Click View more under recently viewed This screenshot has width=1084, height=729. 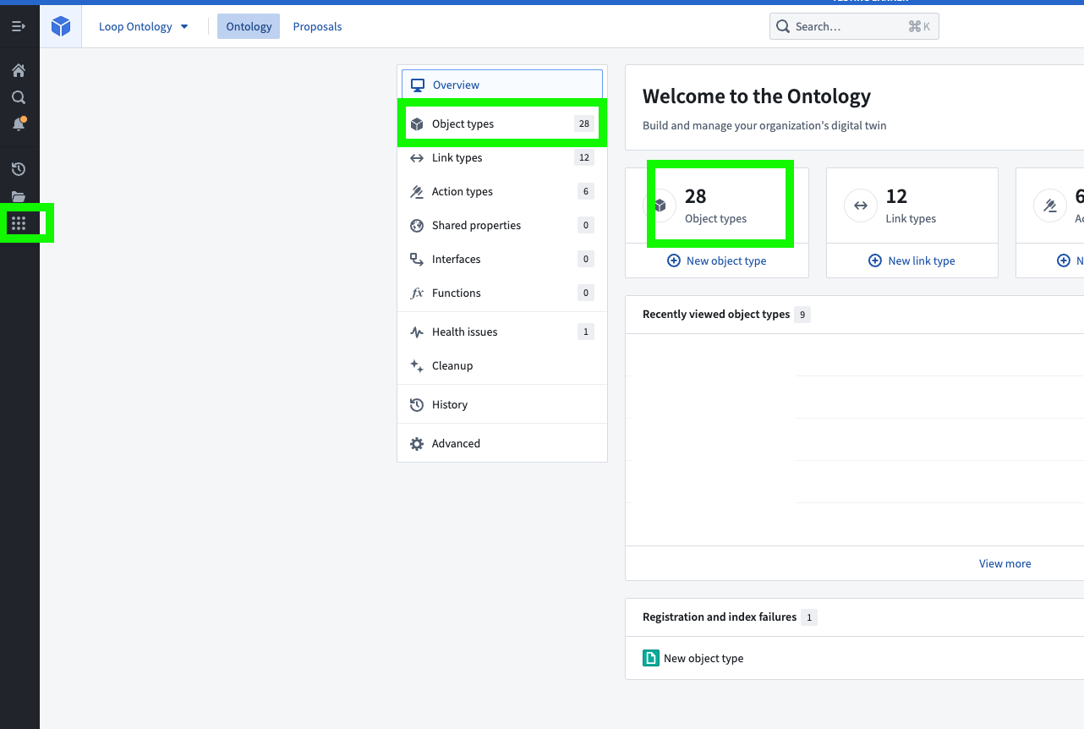tap(1005, 563)
